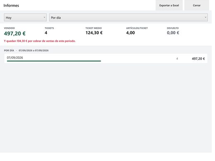
Task: Click the VENDIDO label
Action: point(9,28)
